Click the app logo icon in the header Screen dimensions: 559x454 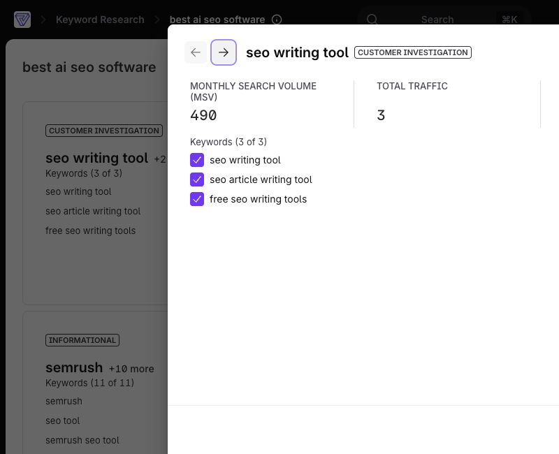tap(22, 20)
